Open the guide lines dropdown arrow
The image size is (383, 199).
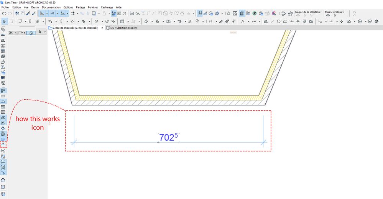(x=47, y=13)
